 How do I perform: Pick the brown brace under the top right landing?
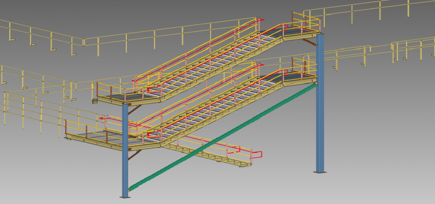[x=309, y=42]
